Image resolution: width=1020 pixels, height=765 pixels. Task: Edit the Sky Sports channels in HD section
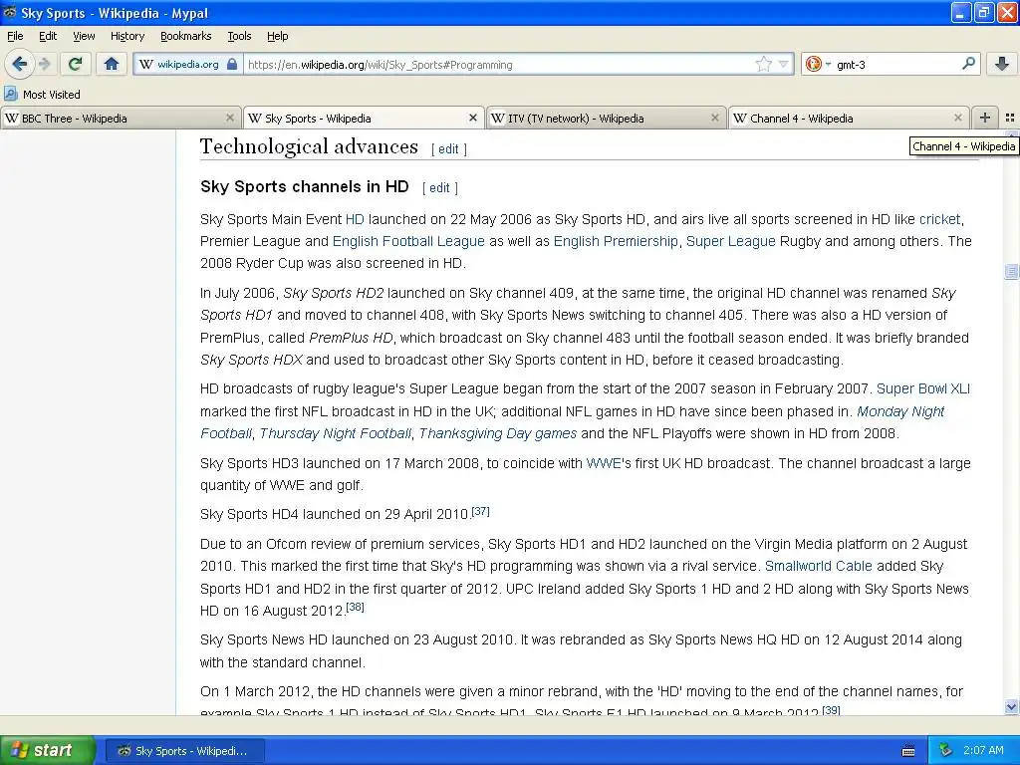pyautogui.click(x=439, y=188)
